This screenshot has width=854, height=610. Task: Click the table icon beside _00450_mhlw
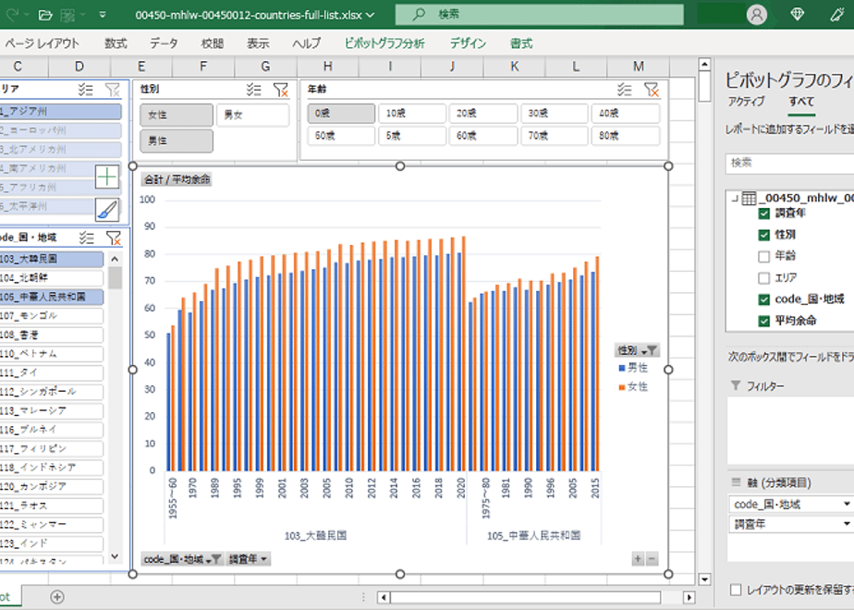pos(750,198)
